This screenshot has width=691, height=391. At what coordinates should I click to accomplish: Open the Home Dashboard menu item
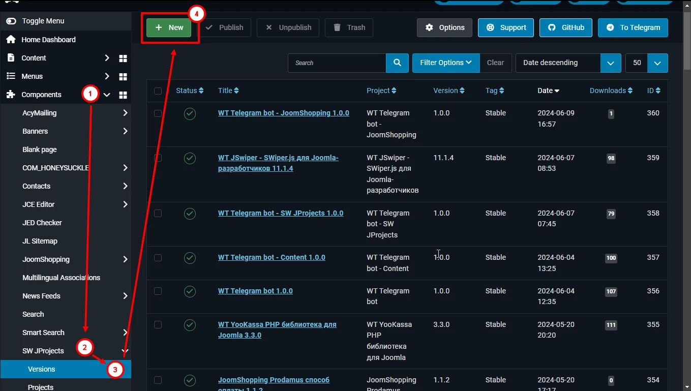[x=48, y=40]
